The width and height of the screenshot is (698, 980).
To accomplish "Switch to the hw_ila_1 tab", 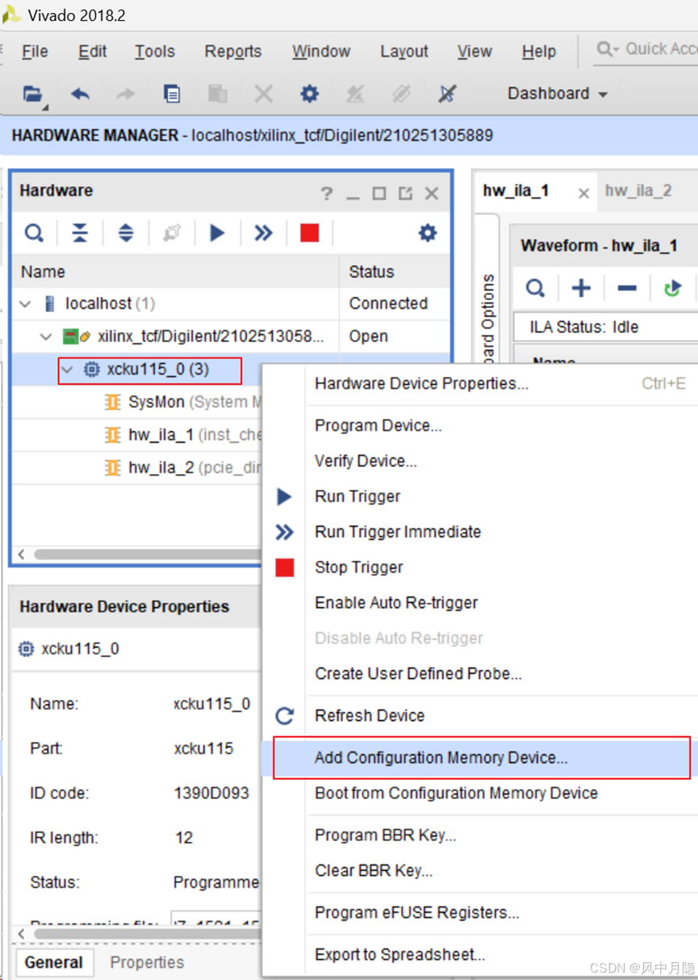I will [516, 191].
